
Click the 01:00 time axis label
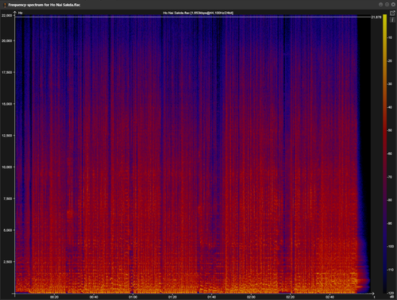click(x=133, y=297)
